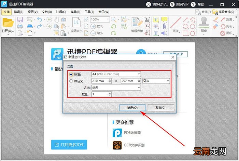239x161 pixels.
Task: Select the 距离 distance measuring tool
Action: pyautogui.click(x=227, y=19)
